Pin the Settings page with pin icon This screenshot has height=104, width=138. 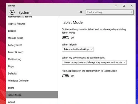[80, 12]
